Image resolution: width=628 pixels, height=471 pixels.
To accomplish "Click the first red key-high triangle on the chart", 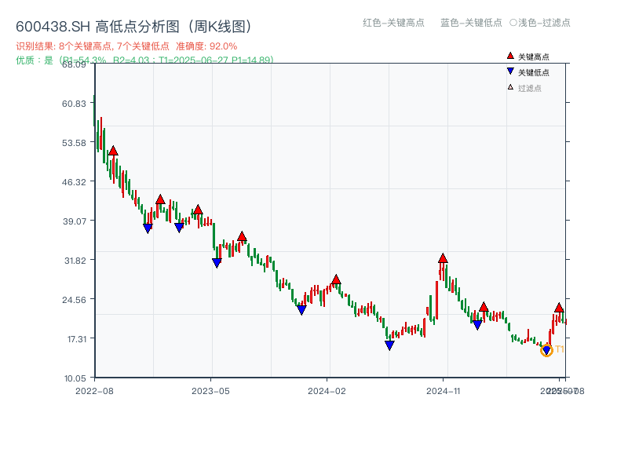I will 113,149.
